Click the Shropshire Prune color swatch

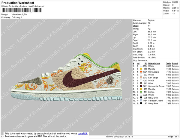tap(141, 86)
